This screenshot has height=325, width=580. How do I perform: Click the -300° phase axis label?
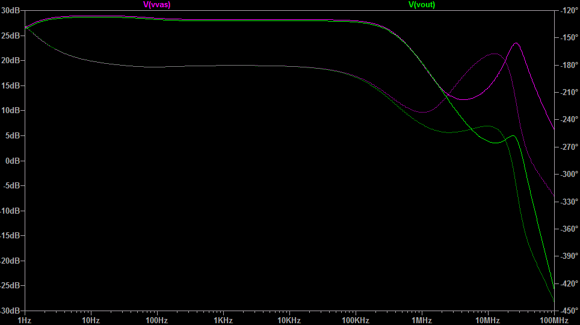click(x=569, y=174)
